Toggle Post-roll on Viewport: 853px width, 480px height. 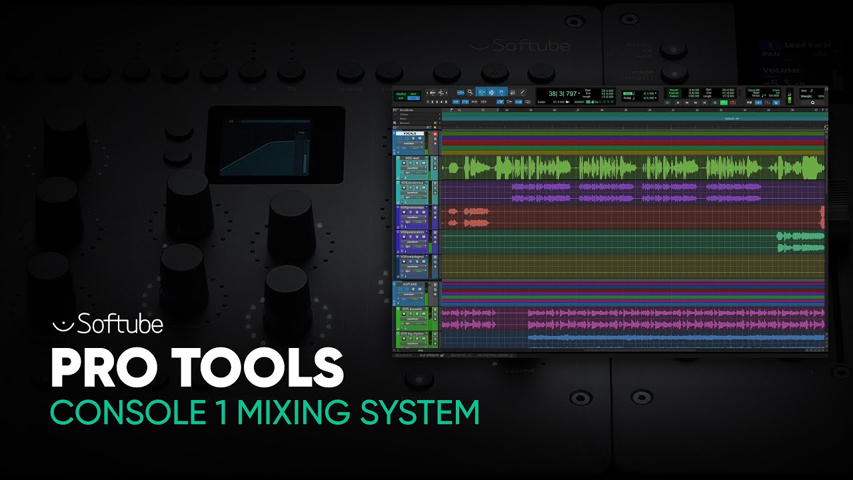[674, 93]
